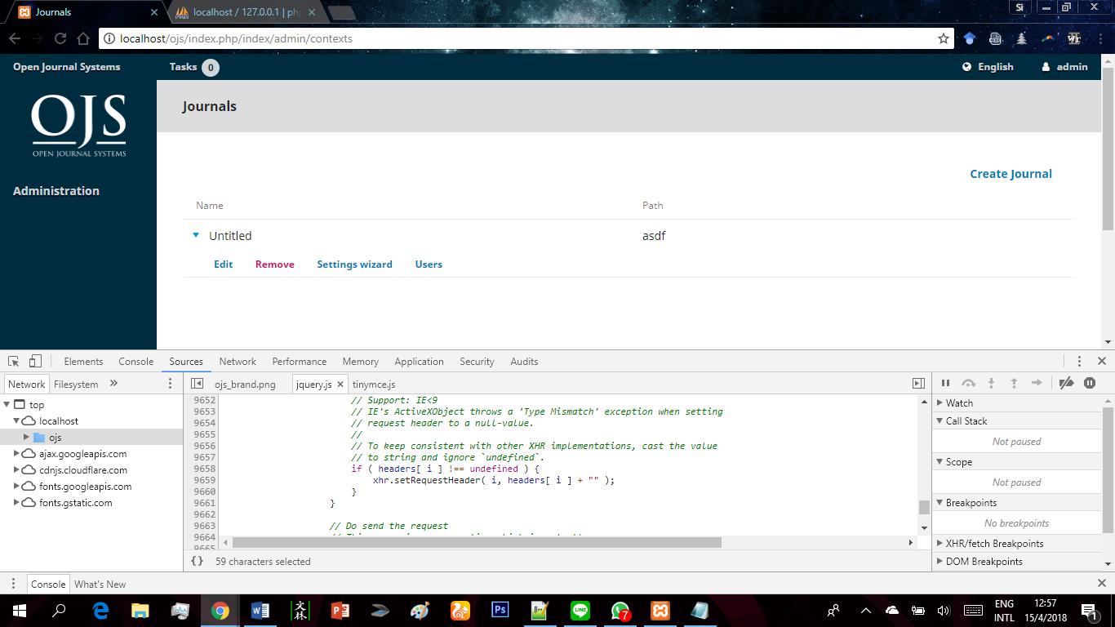Toggle the device toolbar in DevTools
The height and width of the screenshot is (627, 1115).
[x=35, y=361]
